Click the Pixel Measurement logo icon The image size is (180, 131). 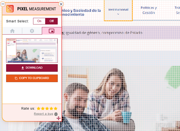[x=10, y=9]
